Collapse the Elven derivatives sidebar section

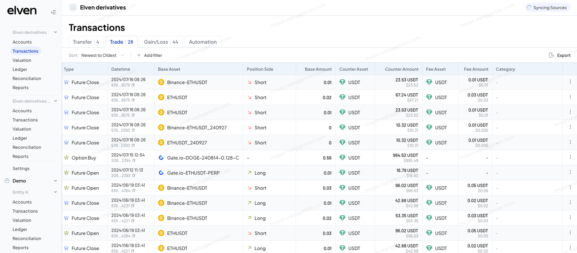55,32
